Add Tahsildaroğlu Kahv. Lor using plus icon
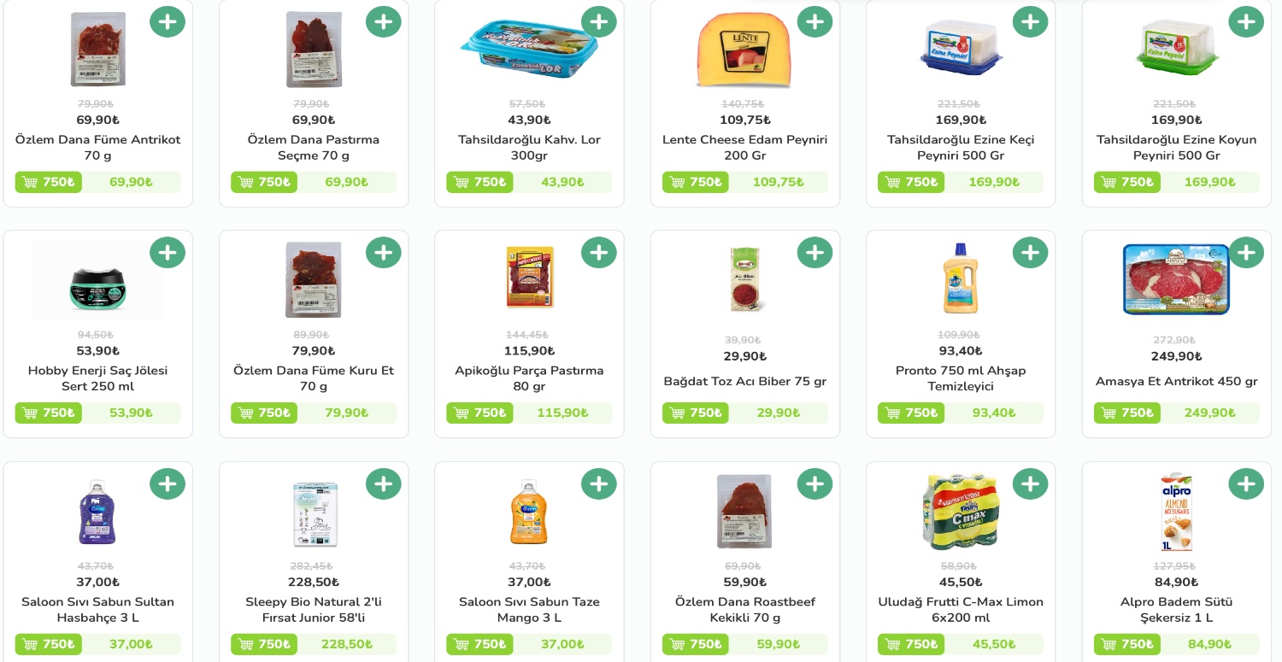The image size is (1282, 662). (x=599, y=21)
